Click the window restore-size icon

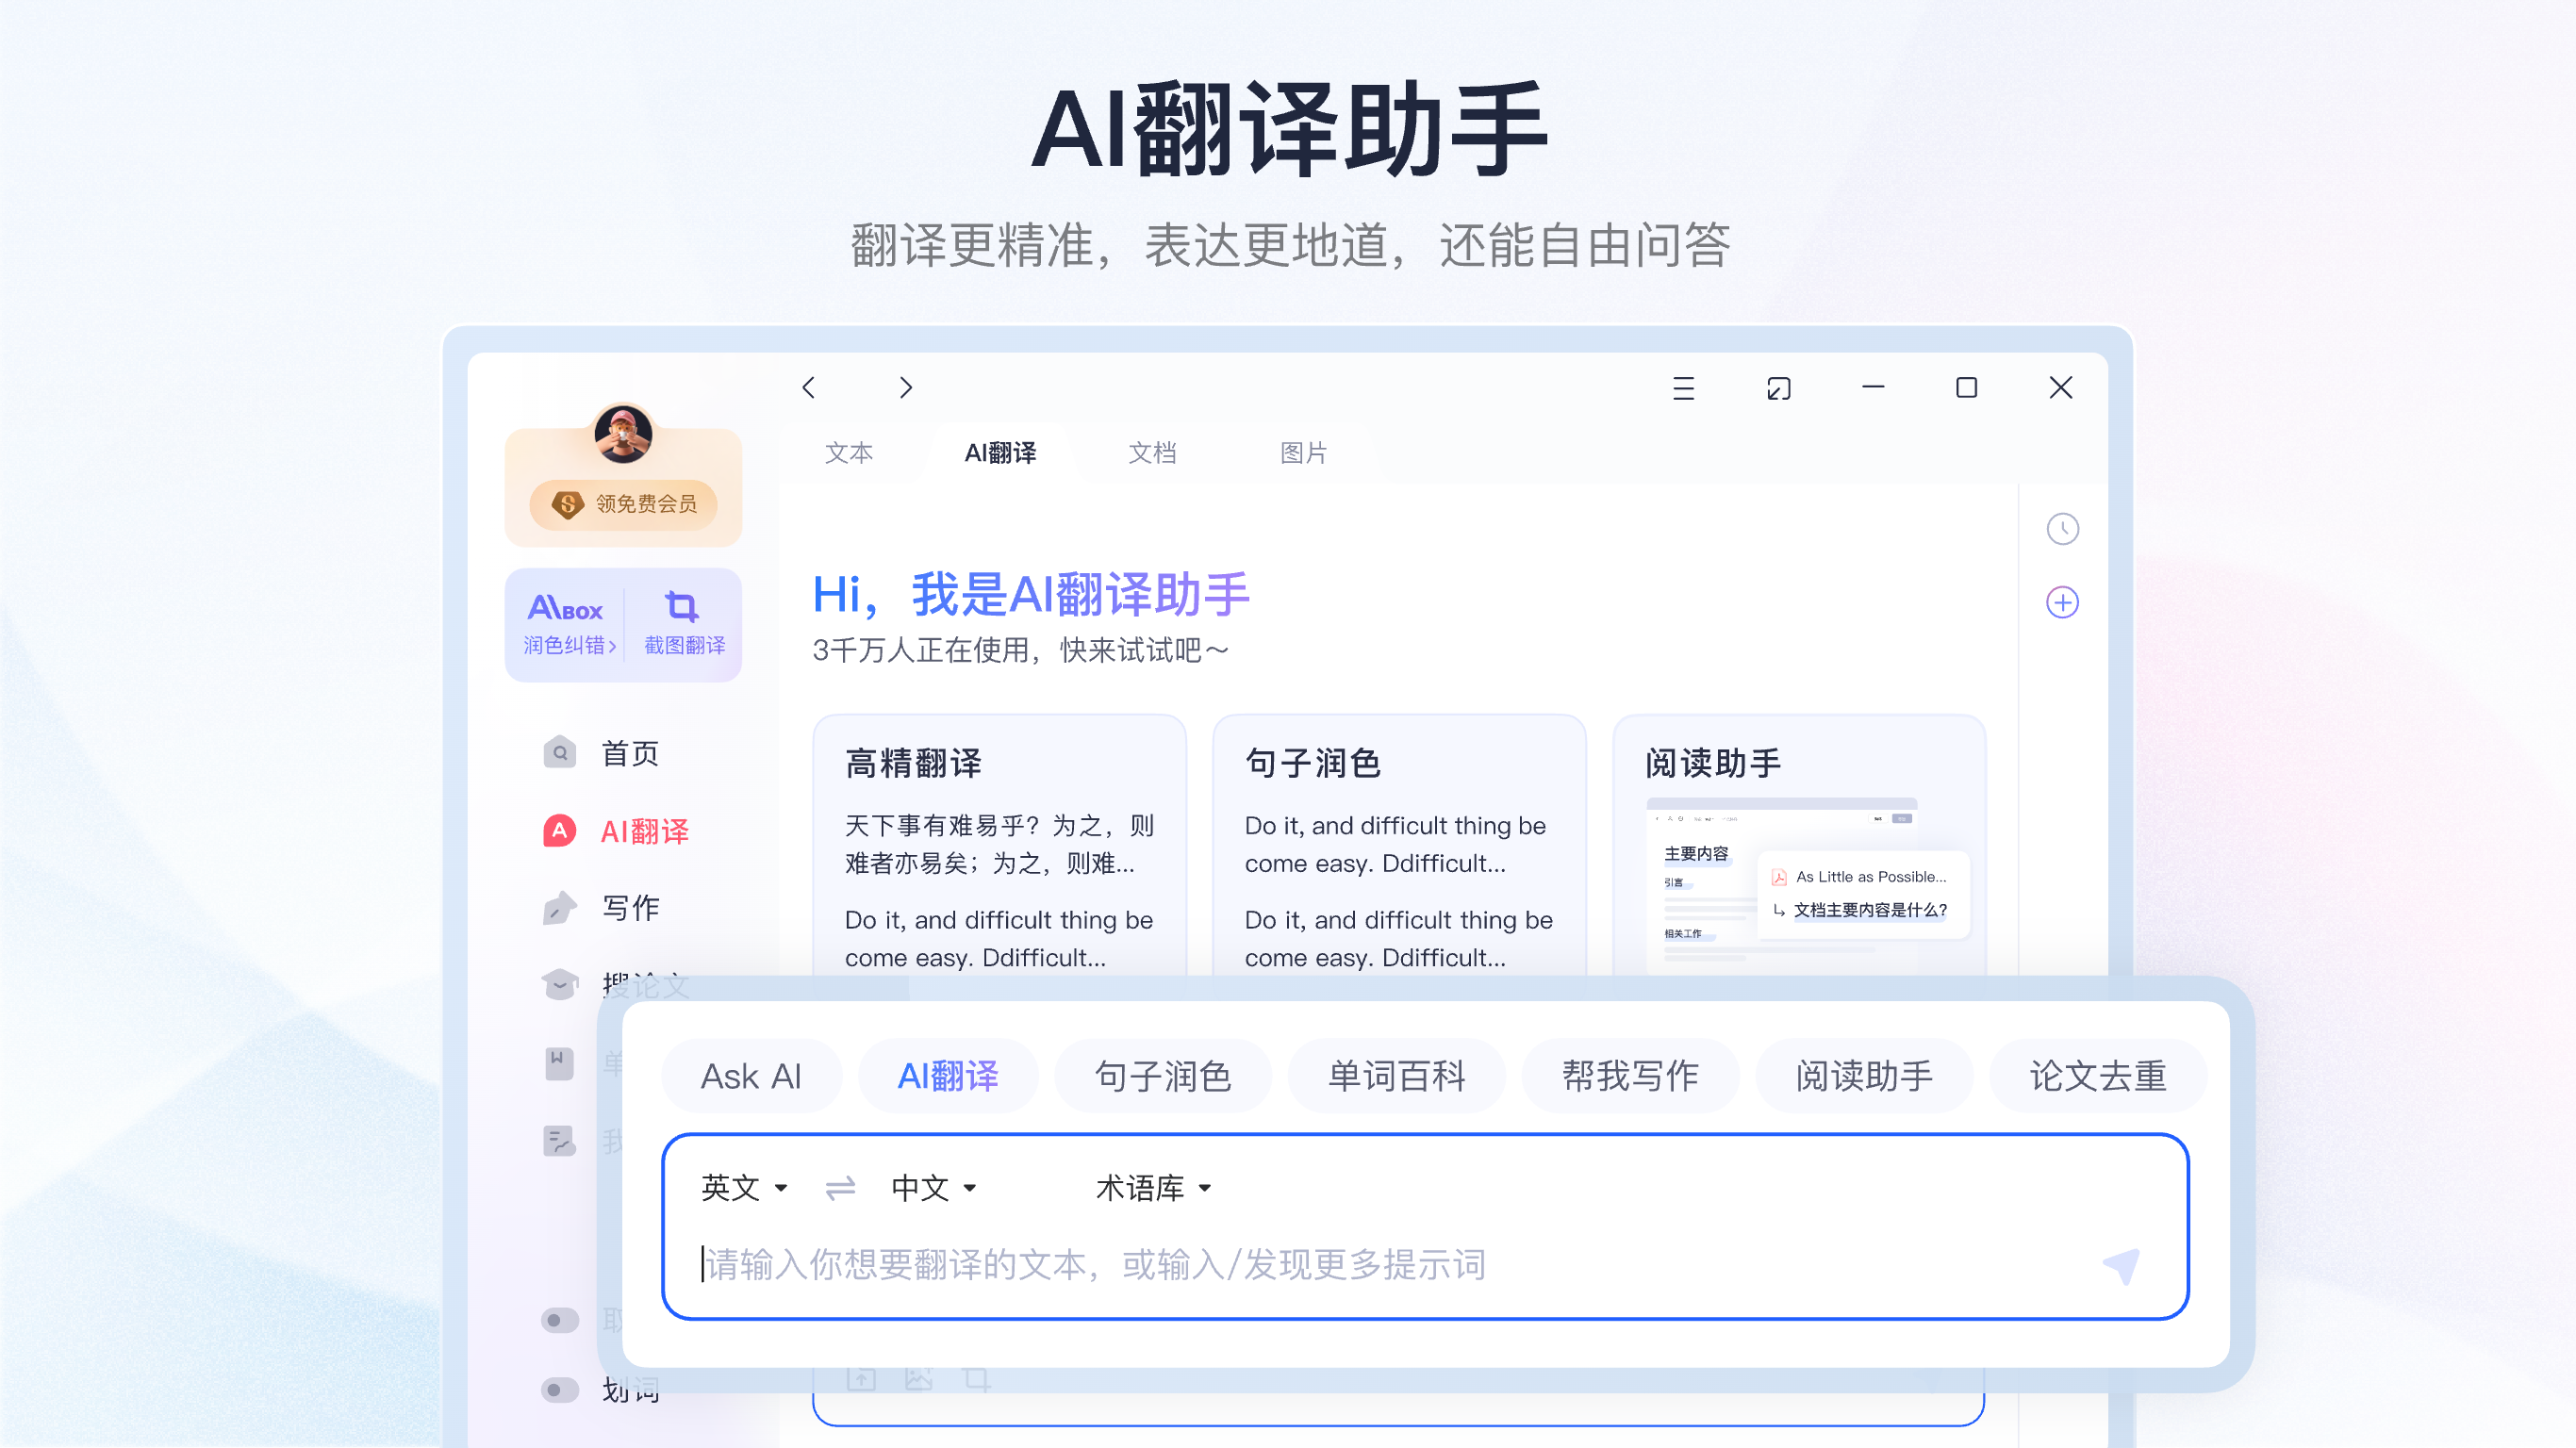click(1778, 388)
